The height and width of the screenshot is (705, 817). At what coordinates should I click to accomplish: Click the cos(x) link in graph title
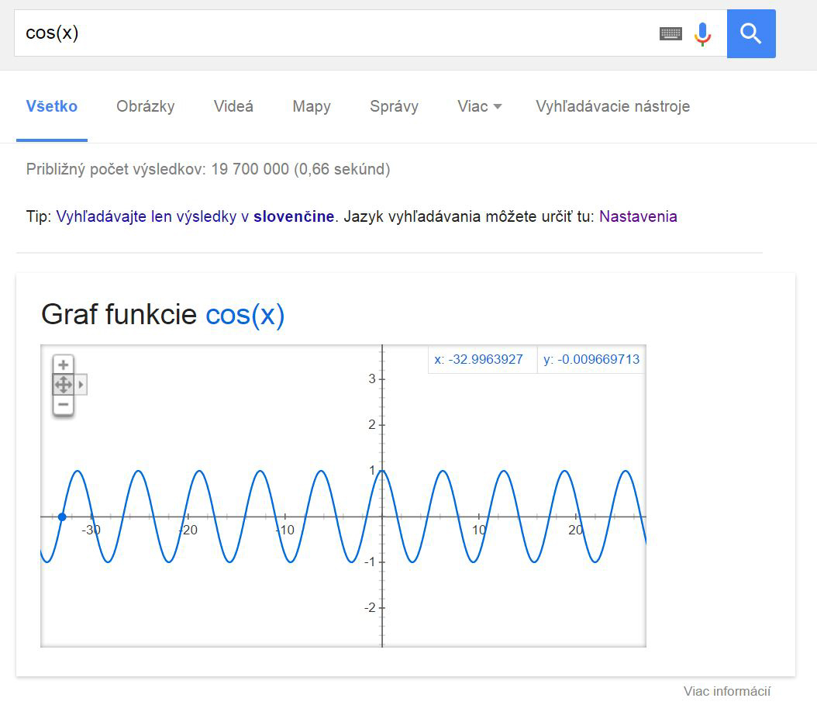[x=245, y=315]
